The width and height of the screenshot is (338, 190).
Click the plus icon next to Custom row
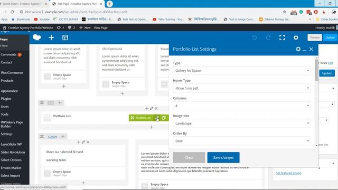[x=63, y=136]
